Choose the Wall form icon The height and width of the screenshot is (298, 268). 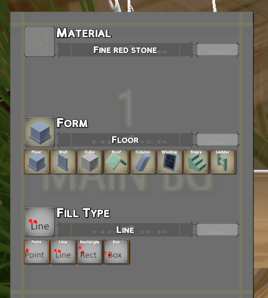(64, 162)
